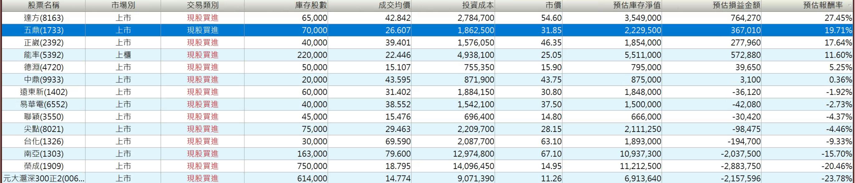
Task: Click return rate -23.78%
Action: coord(837,178)
